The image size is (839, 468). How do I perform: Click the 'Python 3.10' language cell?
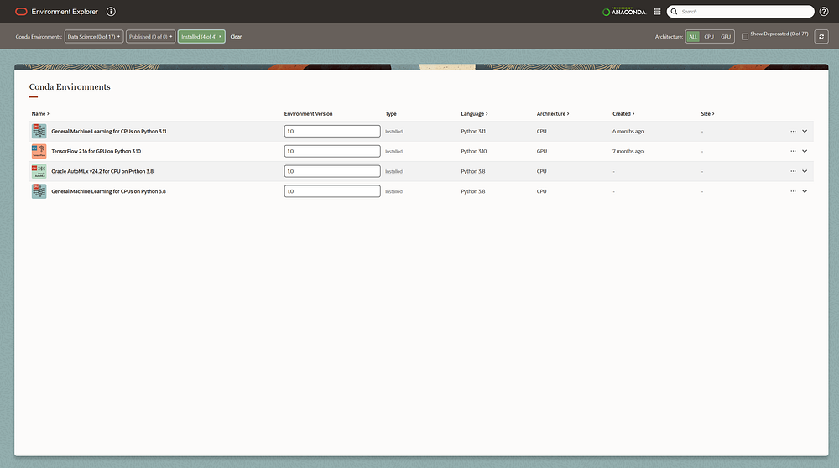point(473,151)
